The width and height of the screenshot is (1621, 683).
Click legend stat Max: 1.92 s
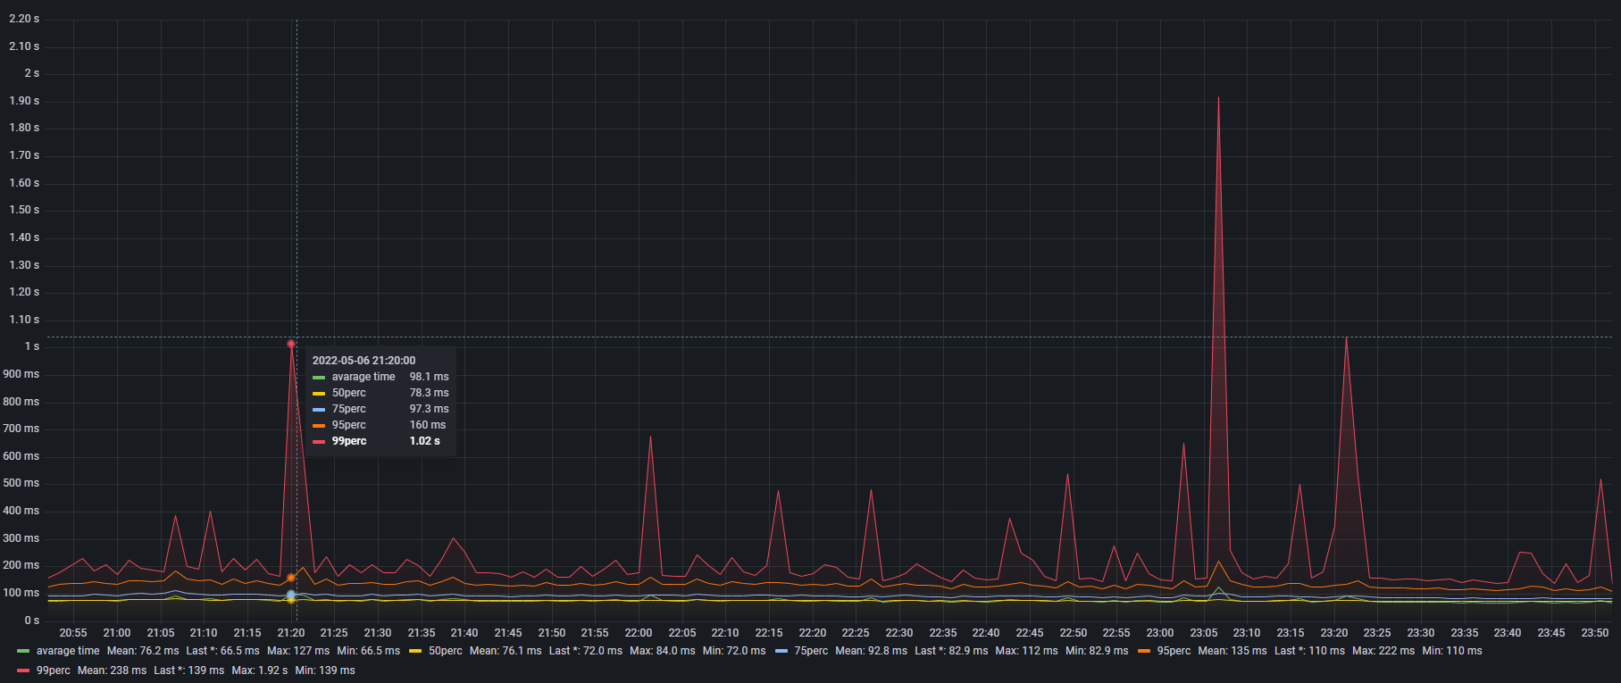pyautogui.click(x=260, y=671)
